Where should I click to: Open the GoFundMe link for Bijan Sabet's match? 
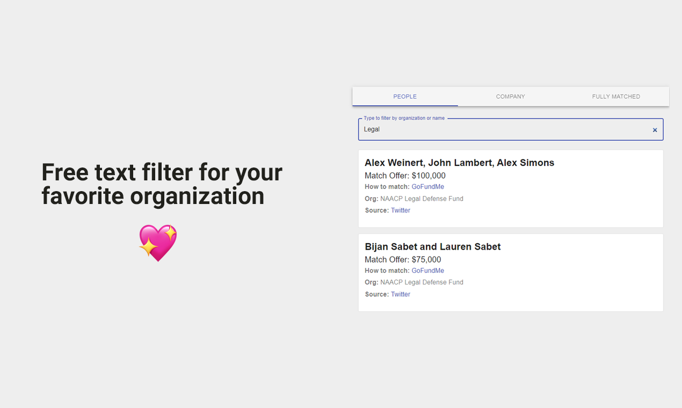[x=427, y=271]
